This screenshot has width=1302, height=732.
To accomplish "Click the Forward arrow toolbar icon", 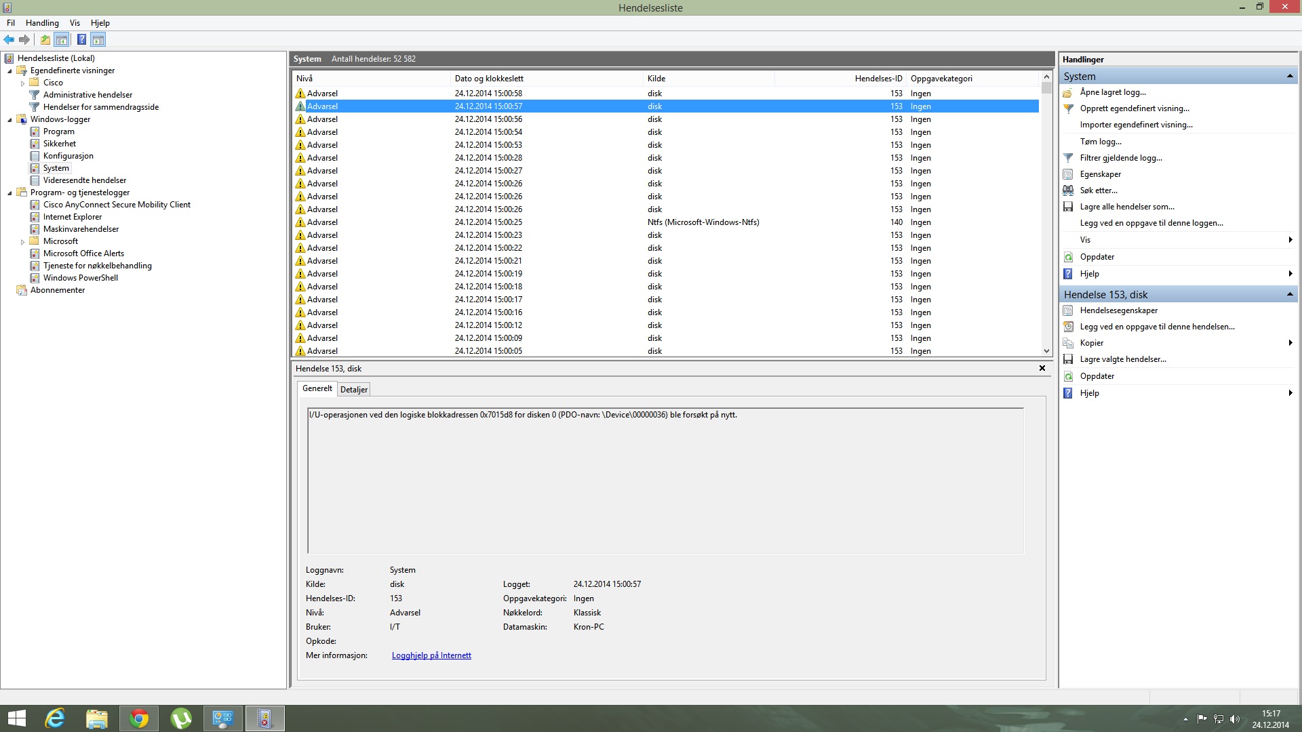I will (x=24, y=40).
